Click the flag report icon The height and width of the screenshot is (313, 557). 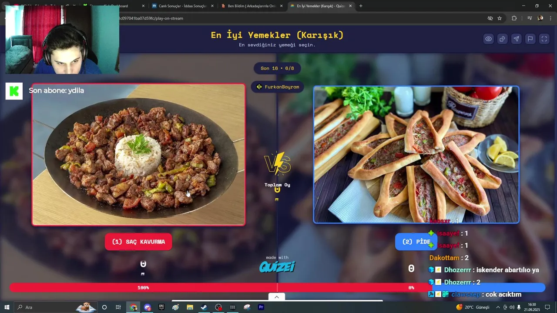[530, 39]
